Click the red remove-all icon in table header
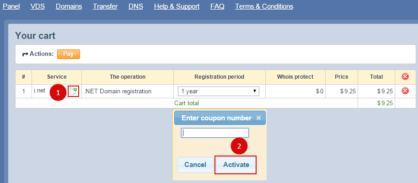418x183 pixels. coord(405,76)
